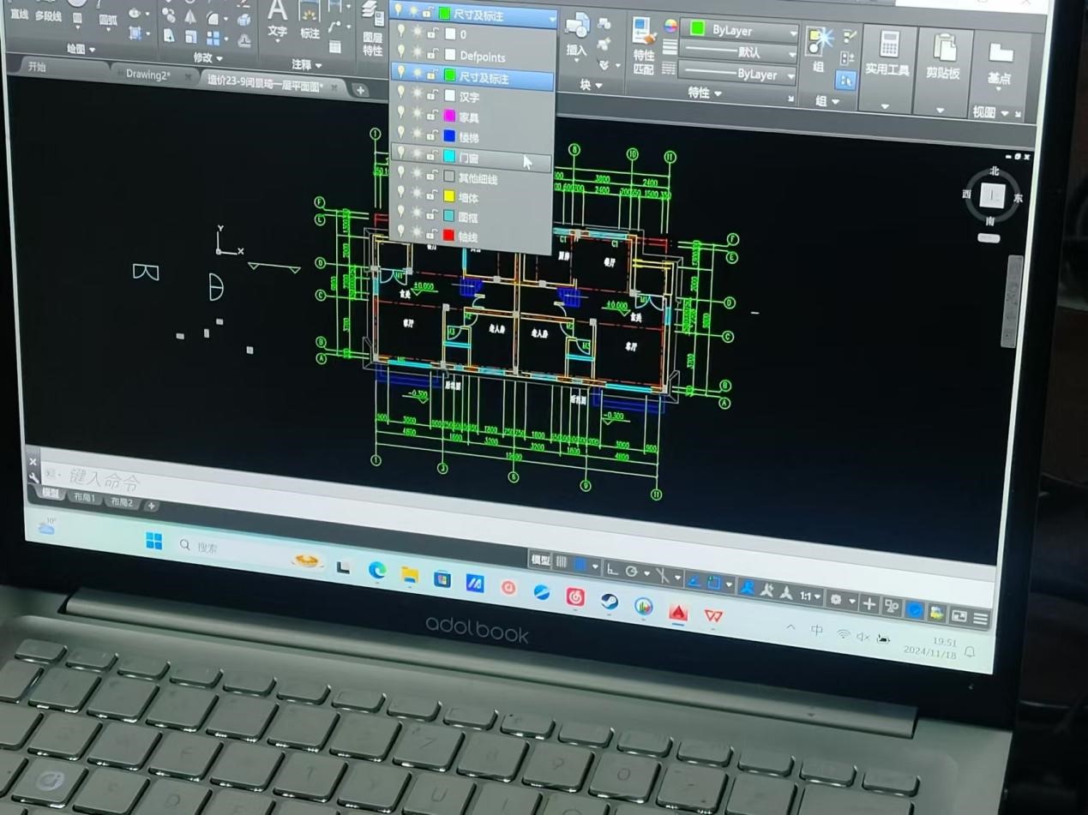Open the ByLayer linetype dropdown
Image resolution: width=1088 pixels, height=815 pixels.
791,78
